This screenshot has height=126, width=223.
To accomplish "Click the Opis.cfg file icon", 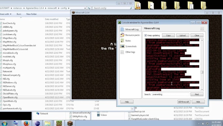I will (x=1, y=105).
